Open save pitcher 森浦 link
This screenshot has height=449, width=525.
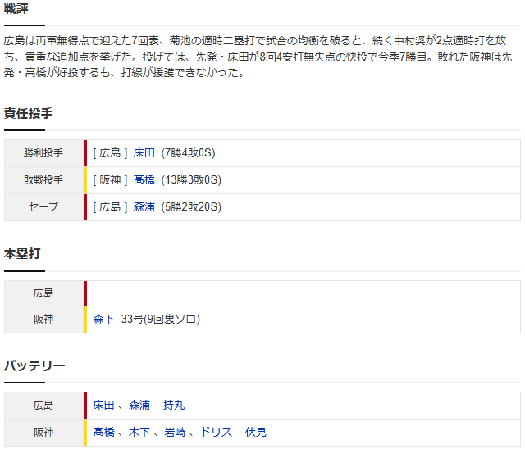point(144,207)
